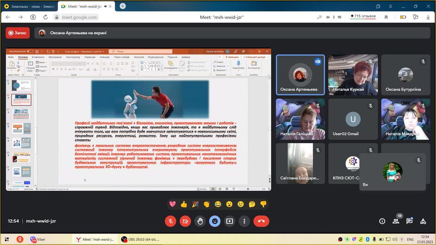
Task: Raise hand in the meeting
Action: 200,221
